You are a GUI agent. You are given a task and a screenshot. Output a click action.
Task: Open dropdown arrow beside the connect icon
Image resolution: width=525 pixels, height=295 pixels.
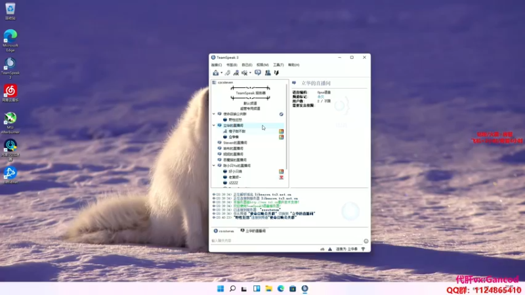click(221, 73)
